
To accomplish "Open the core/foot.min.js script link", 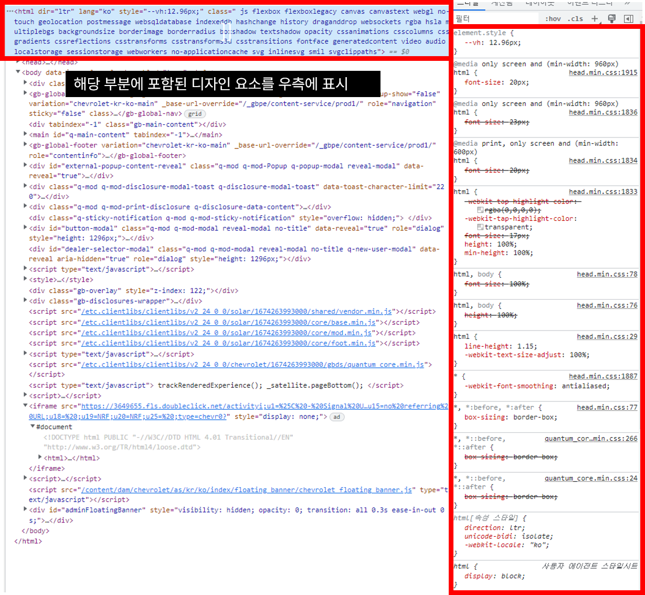I will tap(229, 344).
